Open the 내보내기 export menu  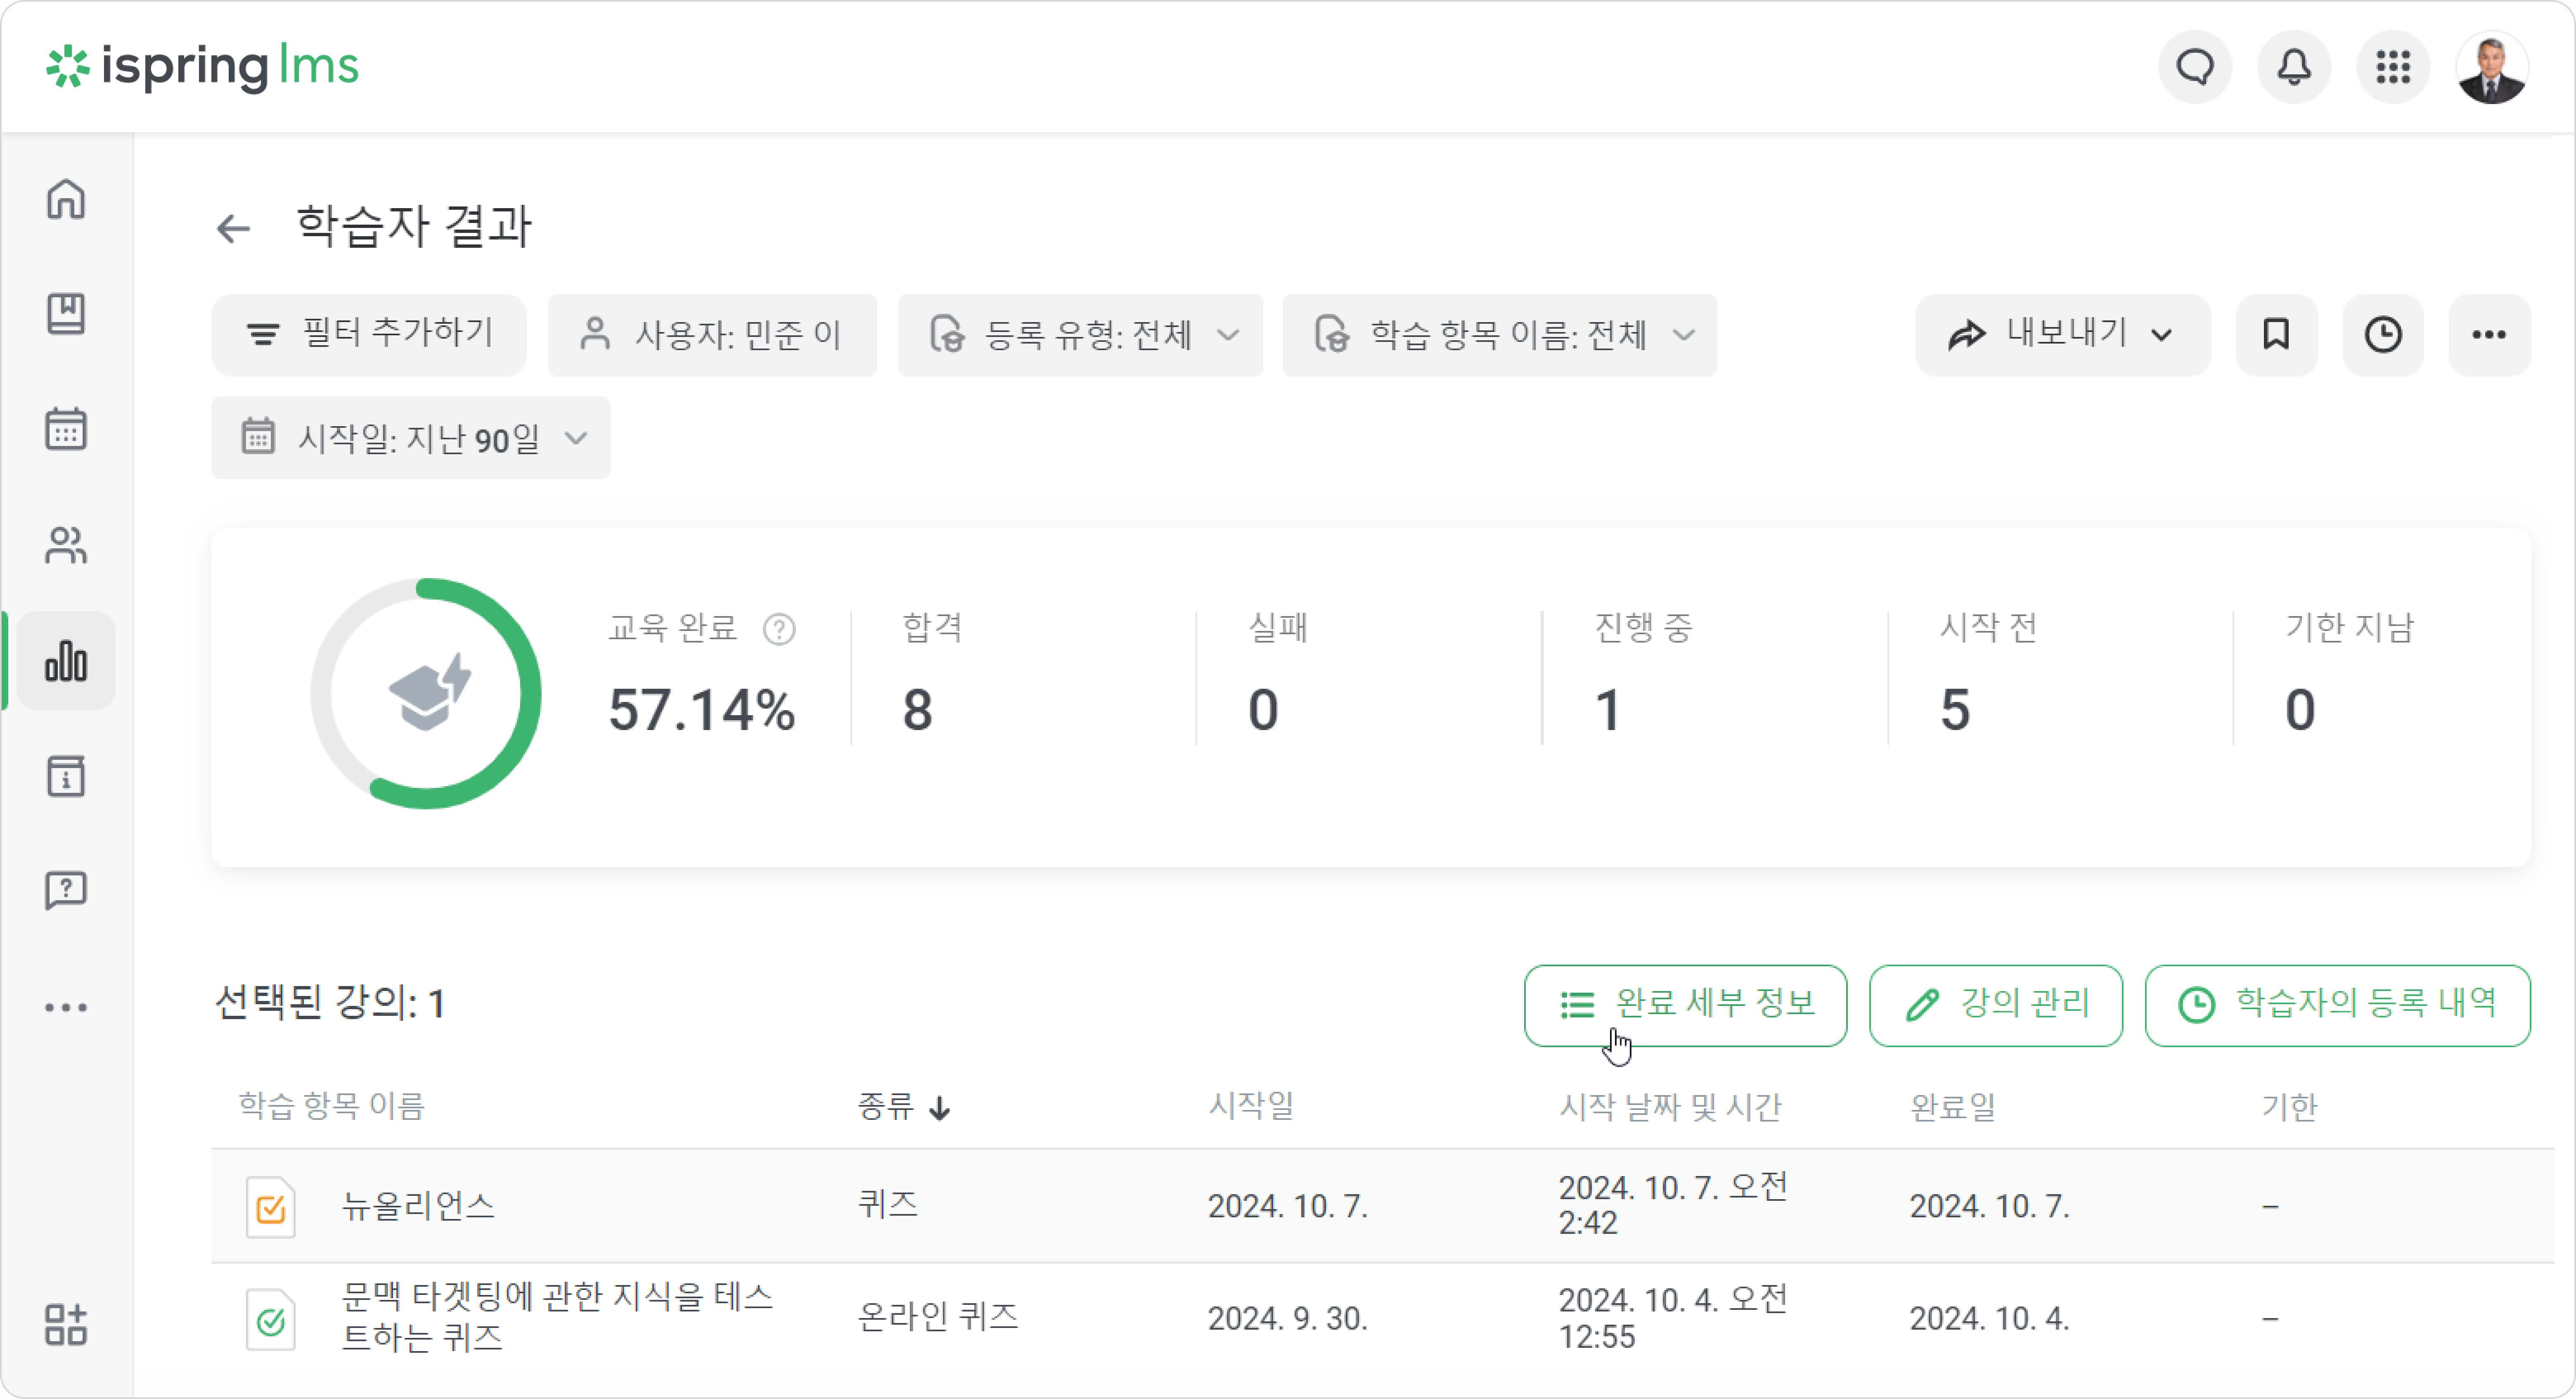[x=2062, y=335]
